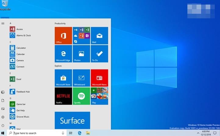Launch the Netflix tile
Screen dimensions: 220x136
click(x=63, y=96)
